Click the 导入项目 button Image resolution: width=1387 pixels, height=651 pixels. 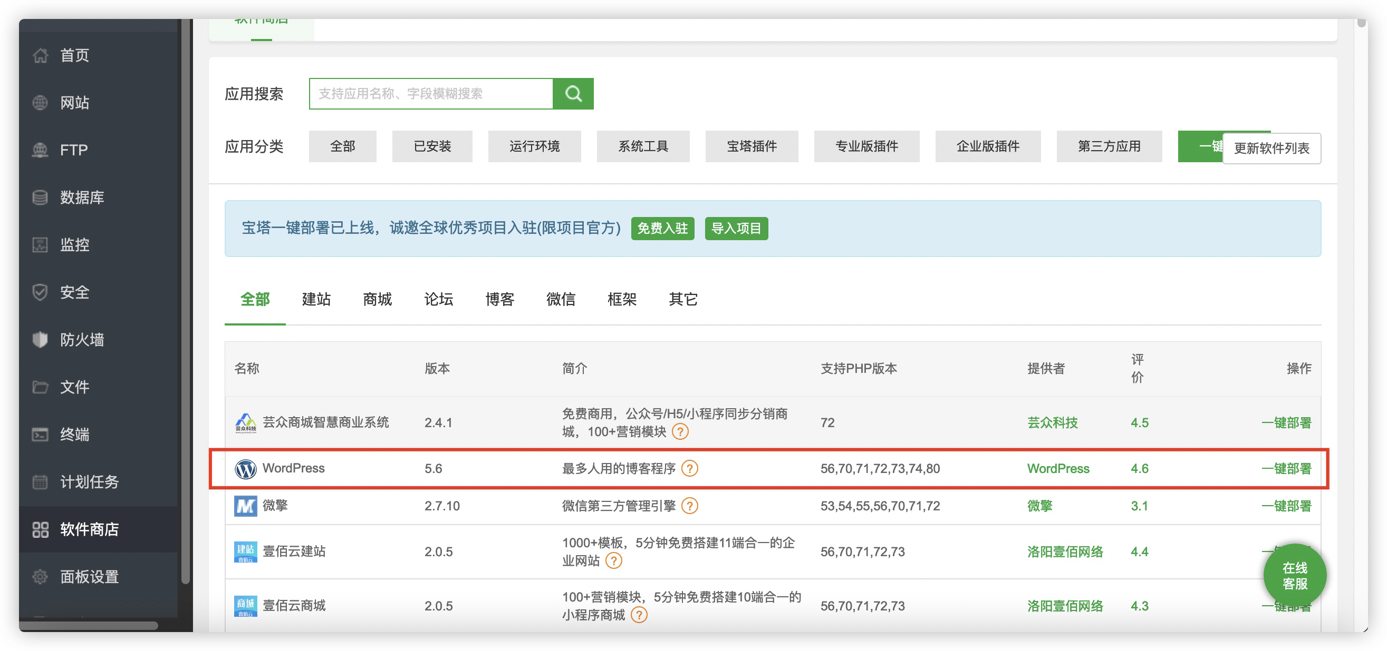736,229
